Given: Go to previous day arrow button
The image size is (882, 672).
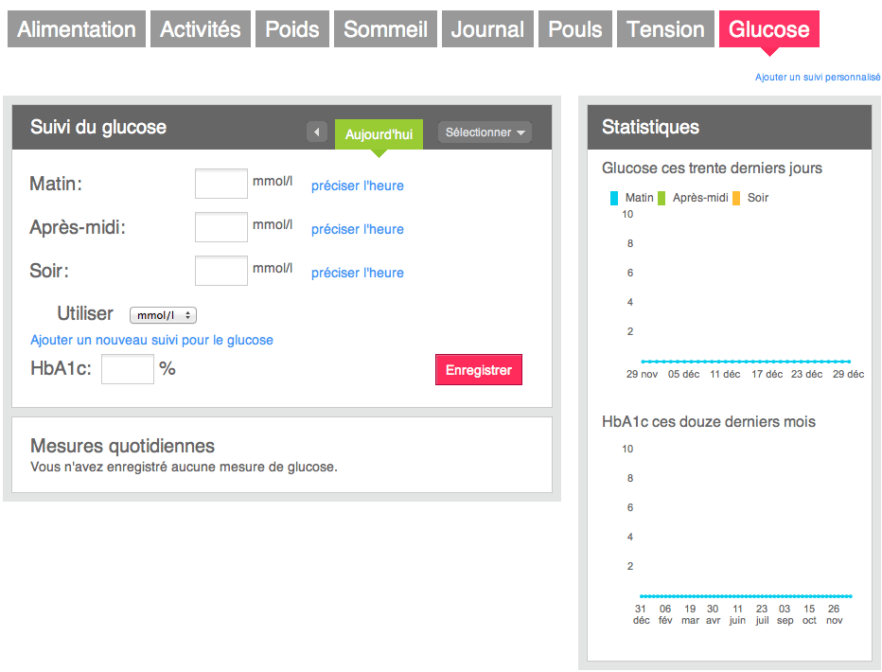Looking at the screenshot, I should [317, 133].
